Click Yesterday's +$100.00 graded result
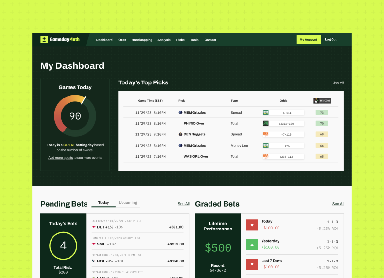Image resolution: width=384 pixels, height=278 pixels. point(270,247)
